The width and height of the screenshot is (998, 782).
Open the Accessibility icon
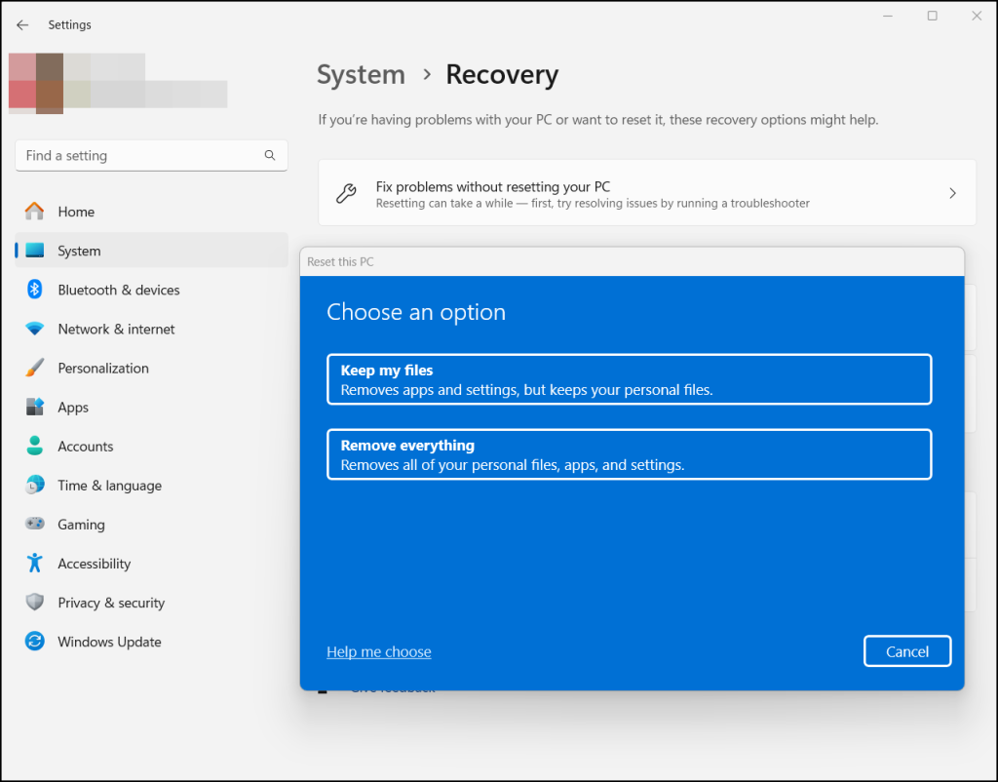[x=33, y=563]
